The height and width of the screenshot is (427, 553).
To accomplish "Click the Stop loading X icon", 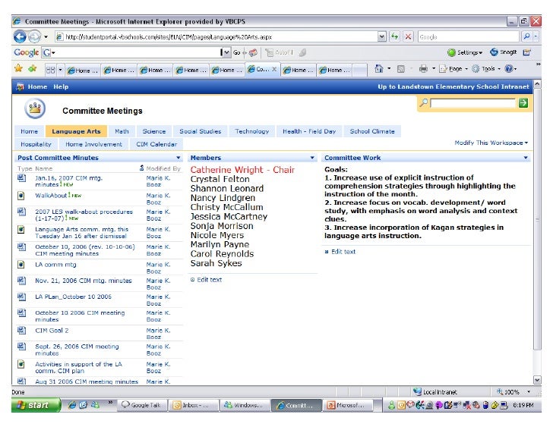I will click(x=408, y=36).
